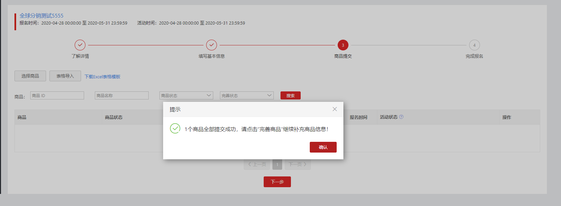Go to next page with 下一页
561x206 pixels.
coord(298,164)
